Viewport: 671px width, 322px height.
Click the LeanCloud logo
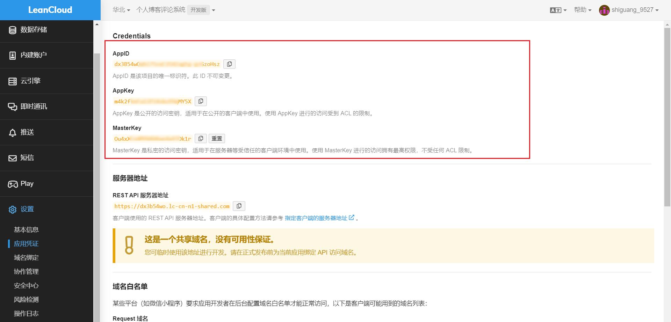tap(50, 10)
